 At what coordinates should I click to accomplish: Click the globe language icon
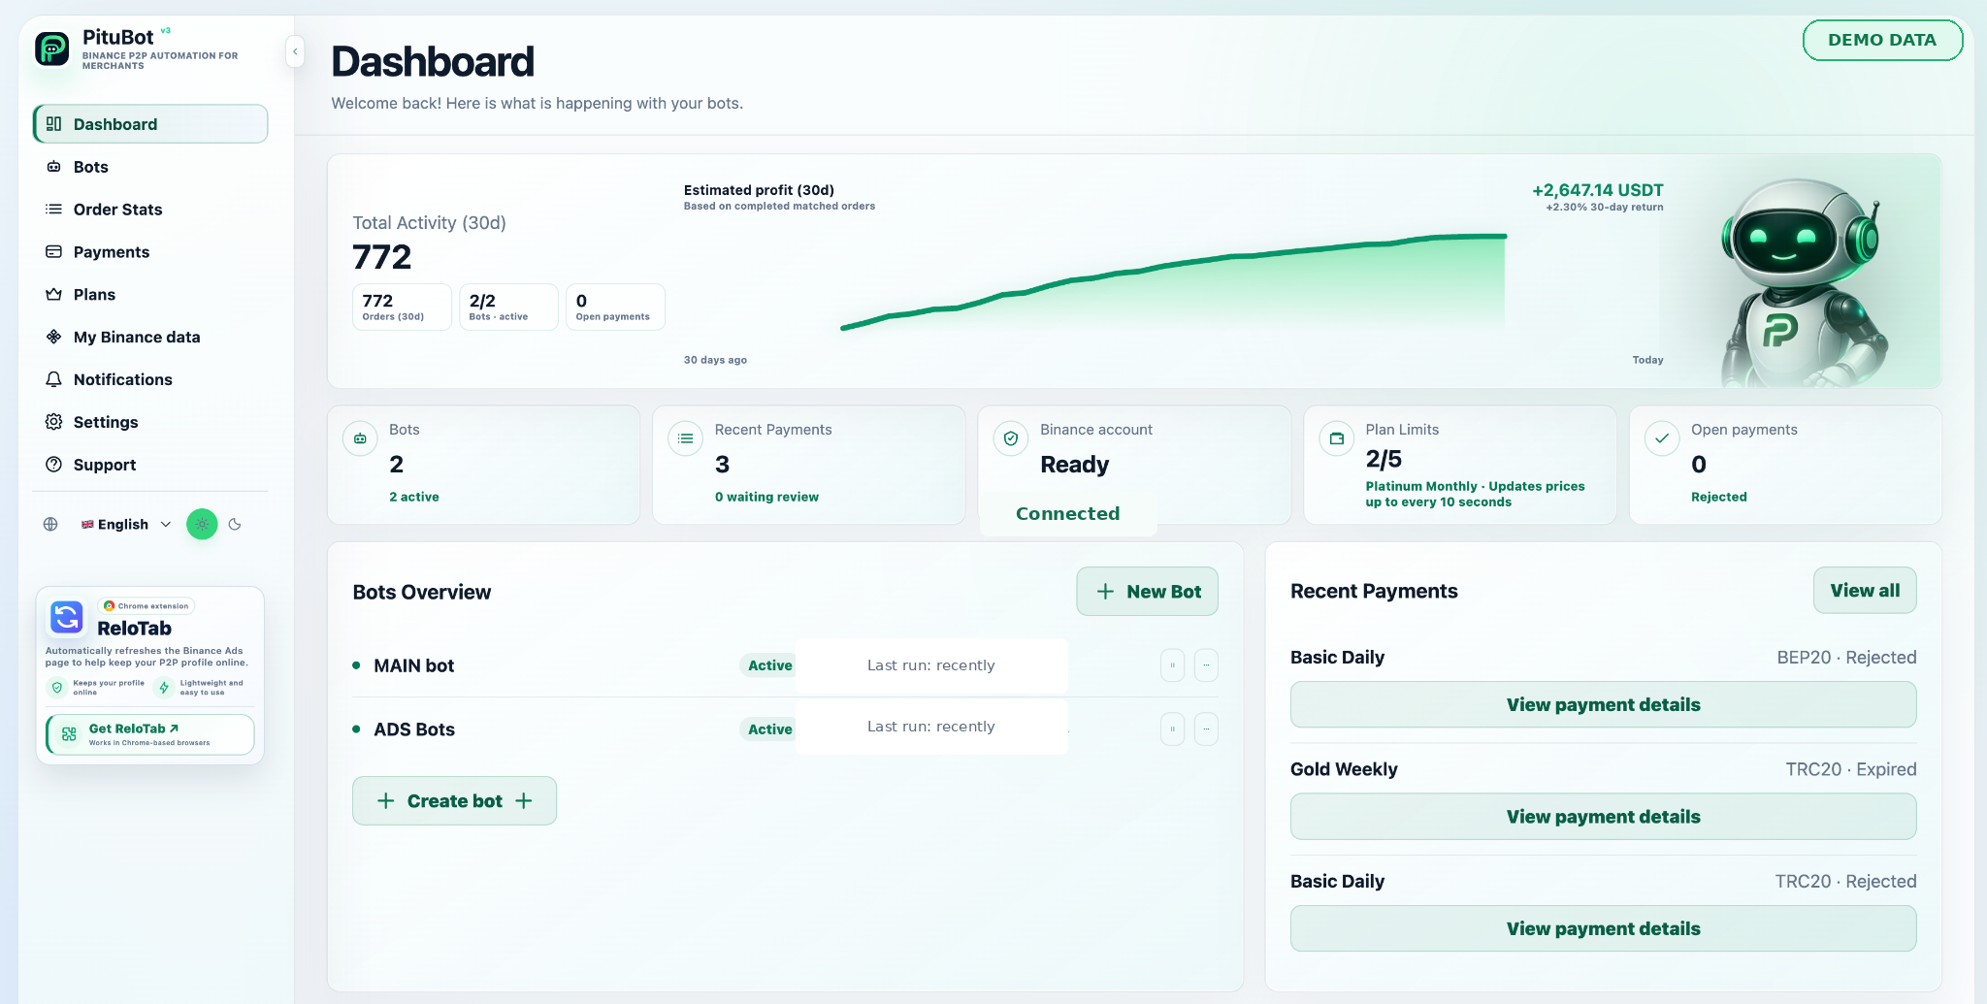50,524
